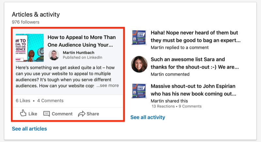The height and width of the screenshot is (142, 261).
Task: Click the thumbs-up Like icon
Action: [x=23, y=113]
